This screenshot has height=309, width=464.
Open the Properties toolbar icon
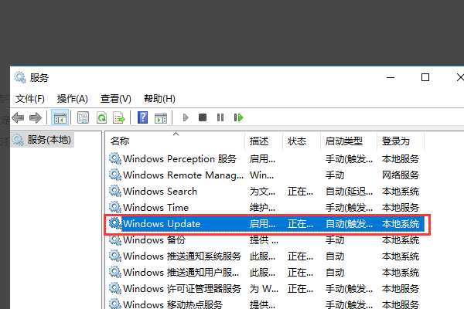84,117
